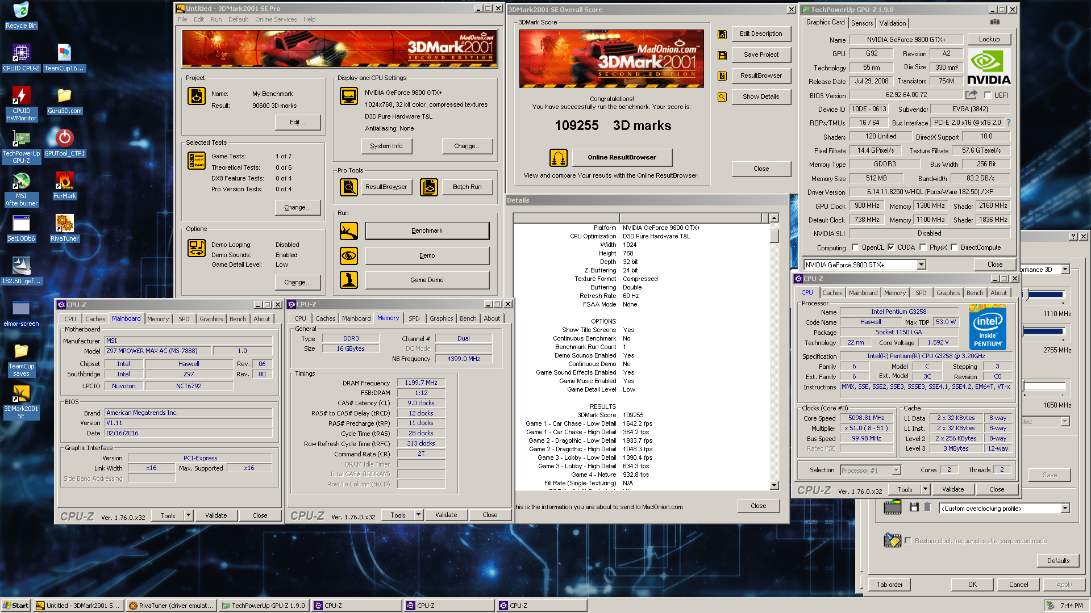Screen dimensions: 1091x613
Task: Switch to Sensors tab in GPU-Z
Action: tap(861, 23)
